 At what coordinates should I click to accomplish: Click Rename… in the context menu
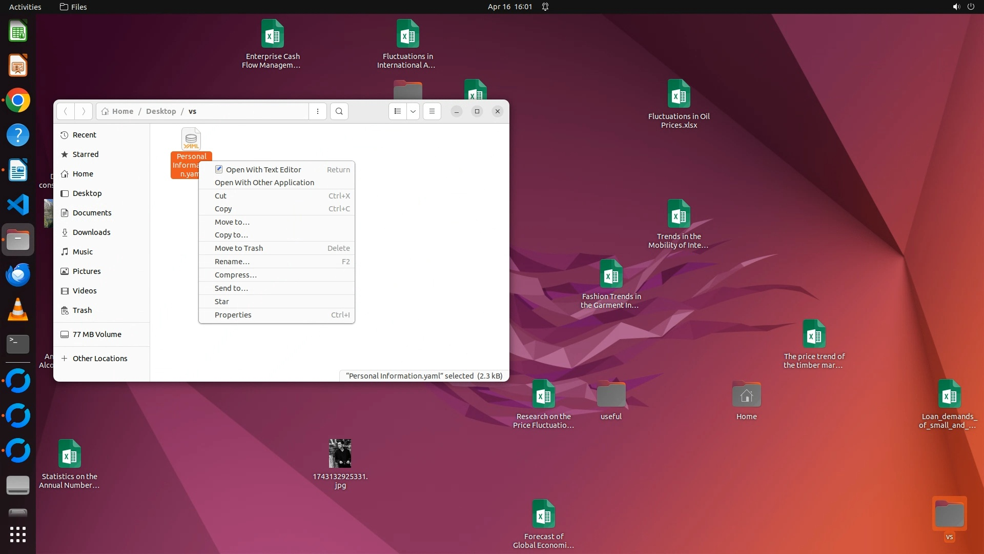[232, 262]
